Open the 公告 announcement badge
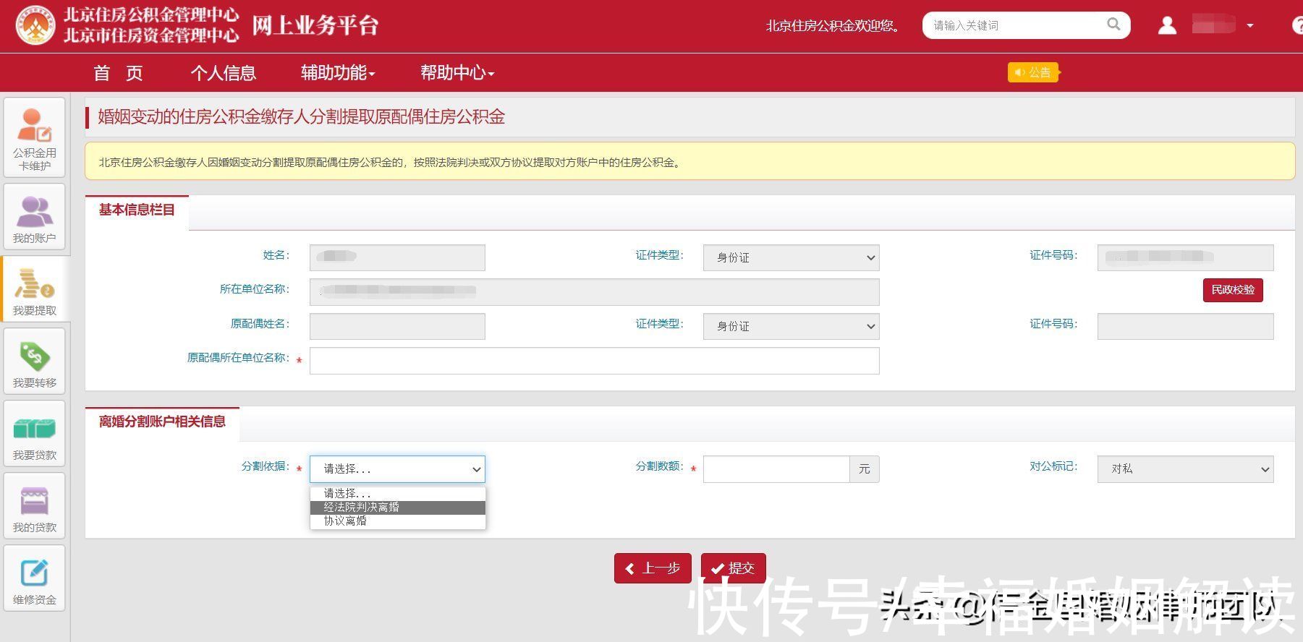 click(1033, 72)
